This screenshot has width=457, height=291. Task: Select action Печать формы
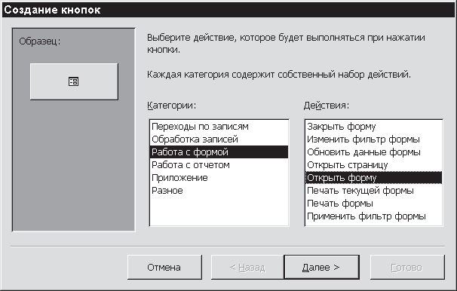pos(373,204)
